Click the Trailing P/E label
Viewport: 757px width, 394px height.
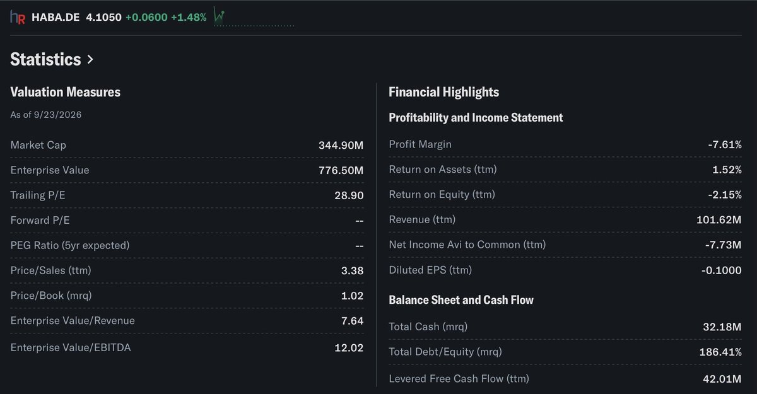pos(38,195)
